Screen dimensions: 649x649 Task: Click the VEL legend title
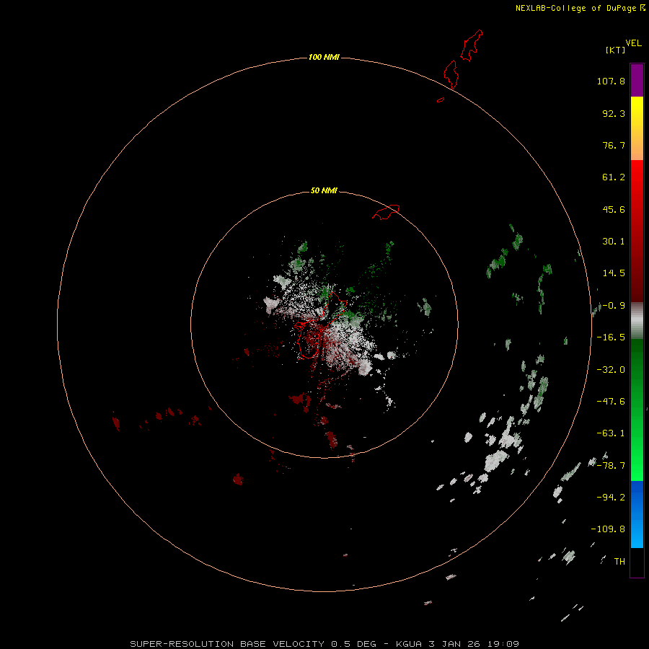tap(634, 43)
